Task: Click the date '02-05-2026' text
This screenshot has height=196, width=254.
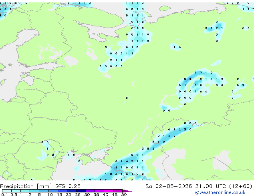Action: tap(173, 186)
